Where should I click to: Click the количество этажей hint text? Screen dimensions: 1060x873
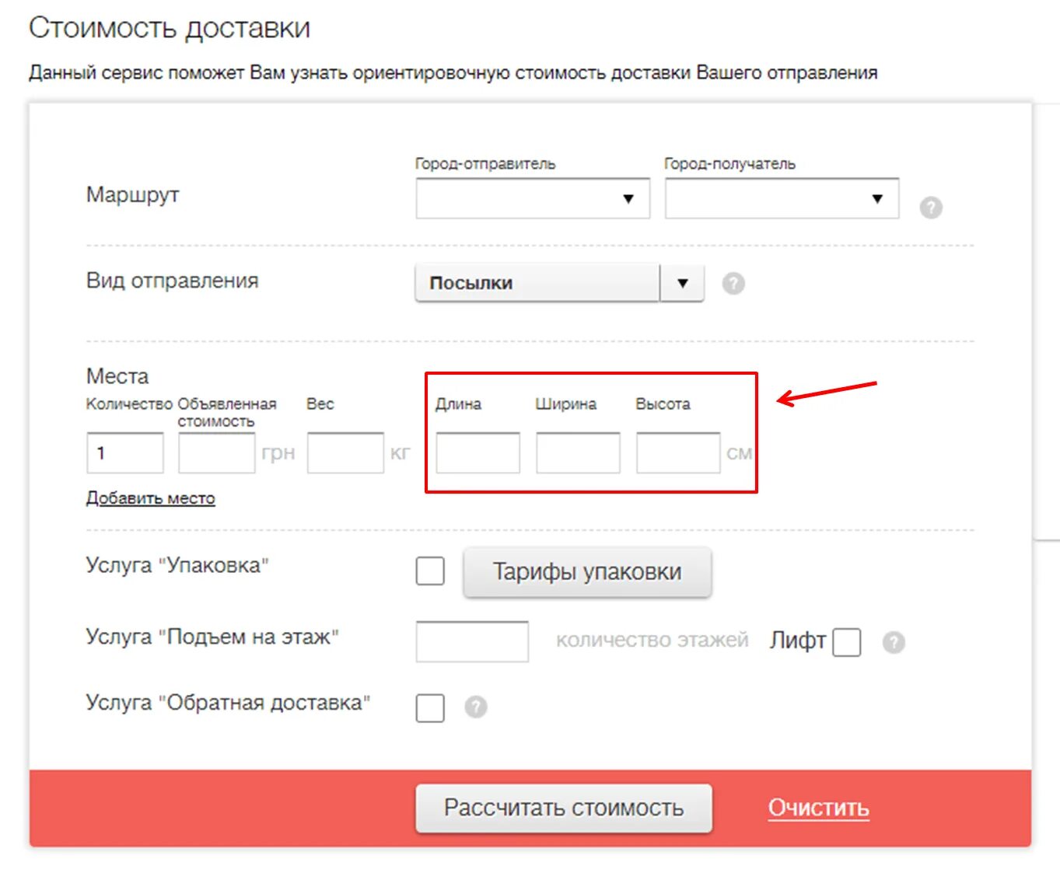click(x=652, y=640)
